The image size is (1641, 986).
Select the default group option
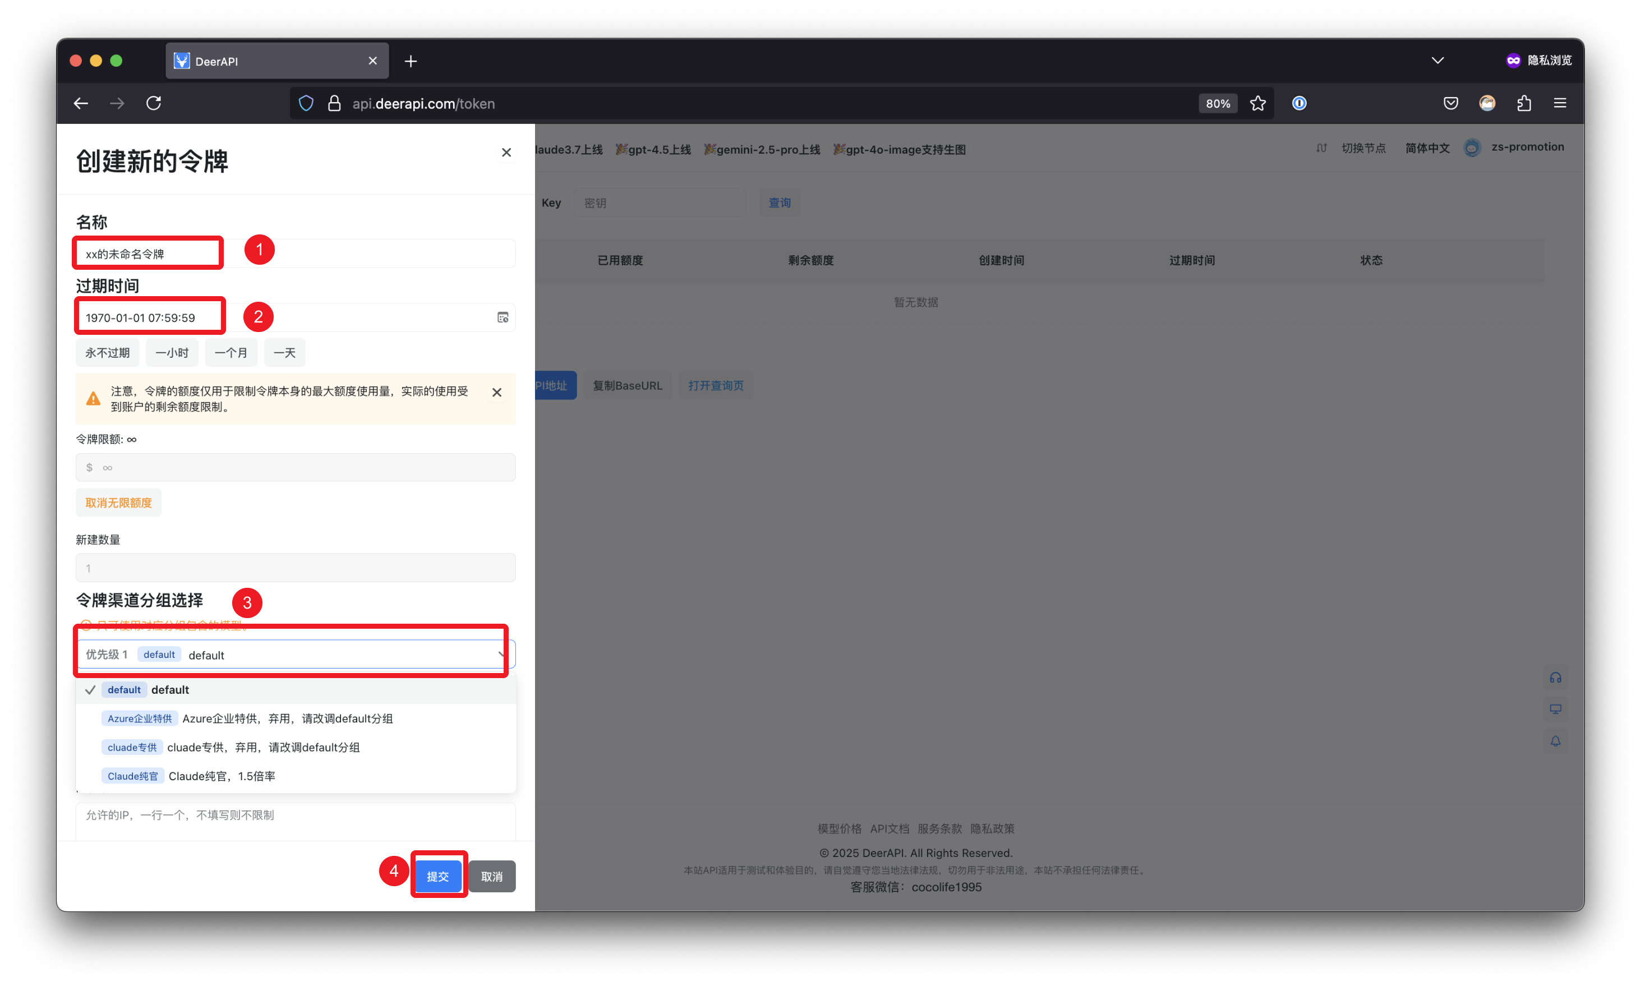coord(296,690)
